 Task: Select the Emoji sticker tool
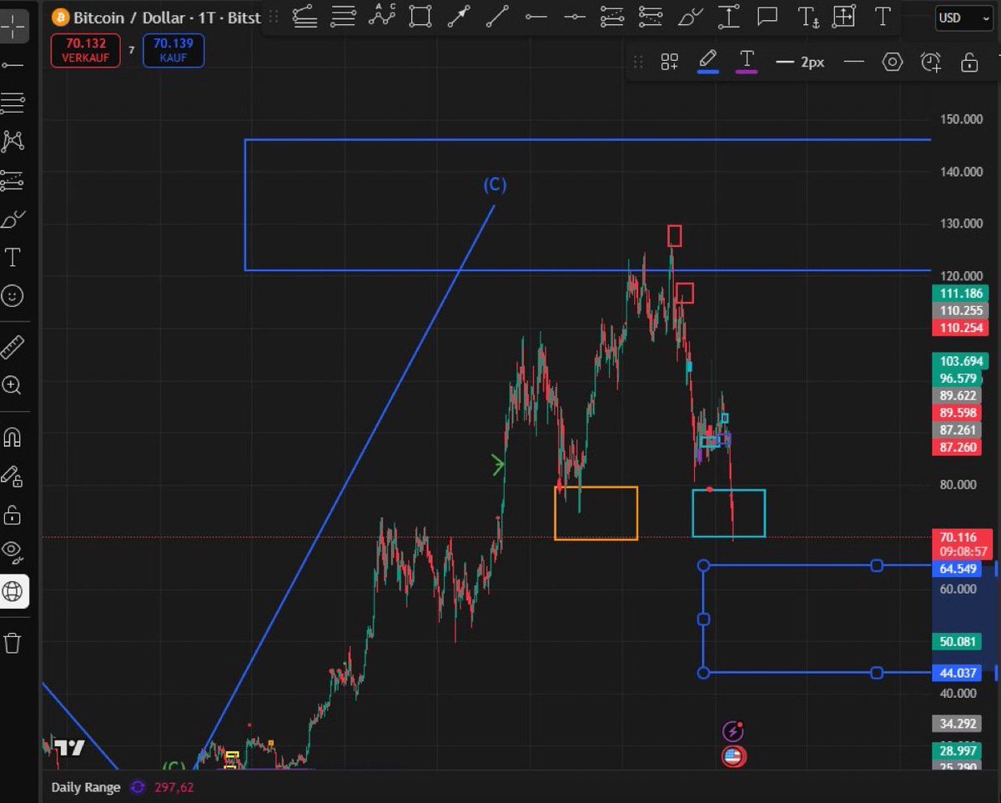click(x=13, y=295)
